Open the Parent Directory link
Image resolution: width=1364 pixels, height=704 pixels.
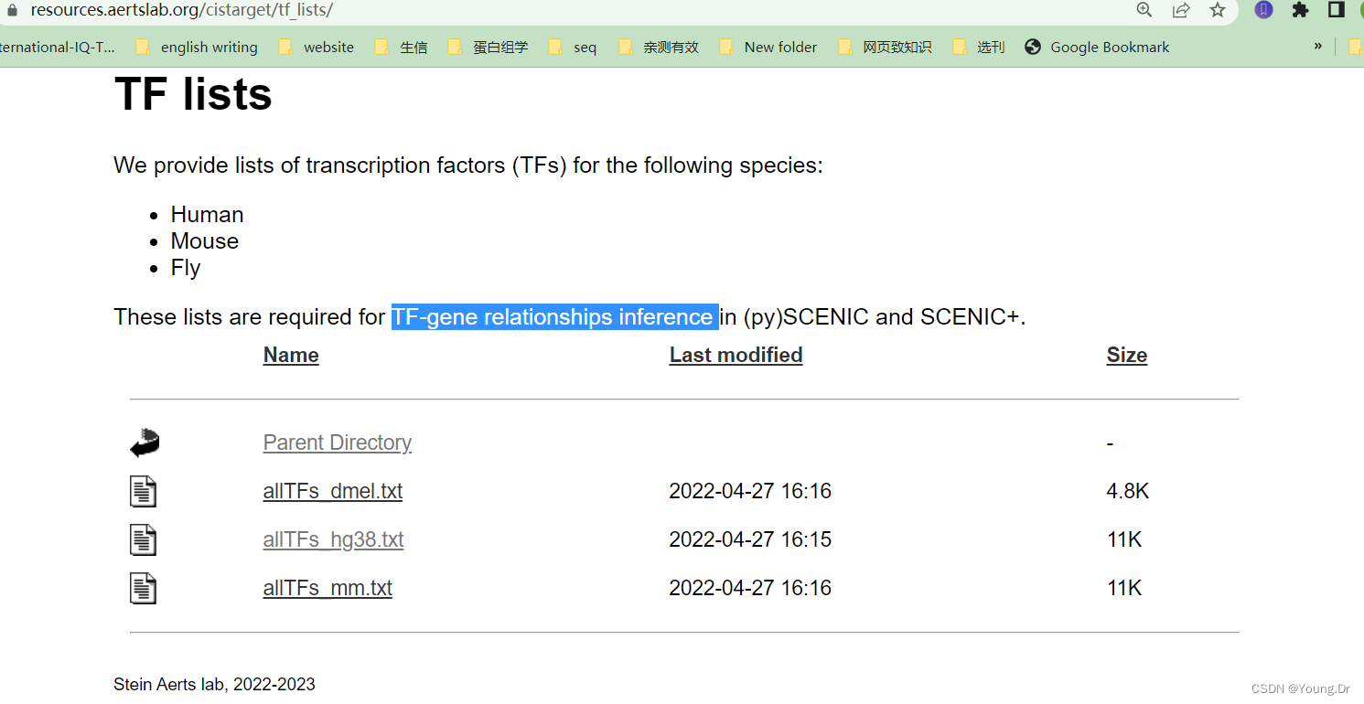(337, 442)
